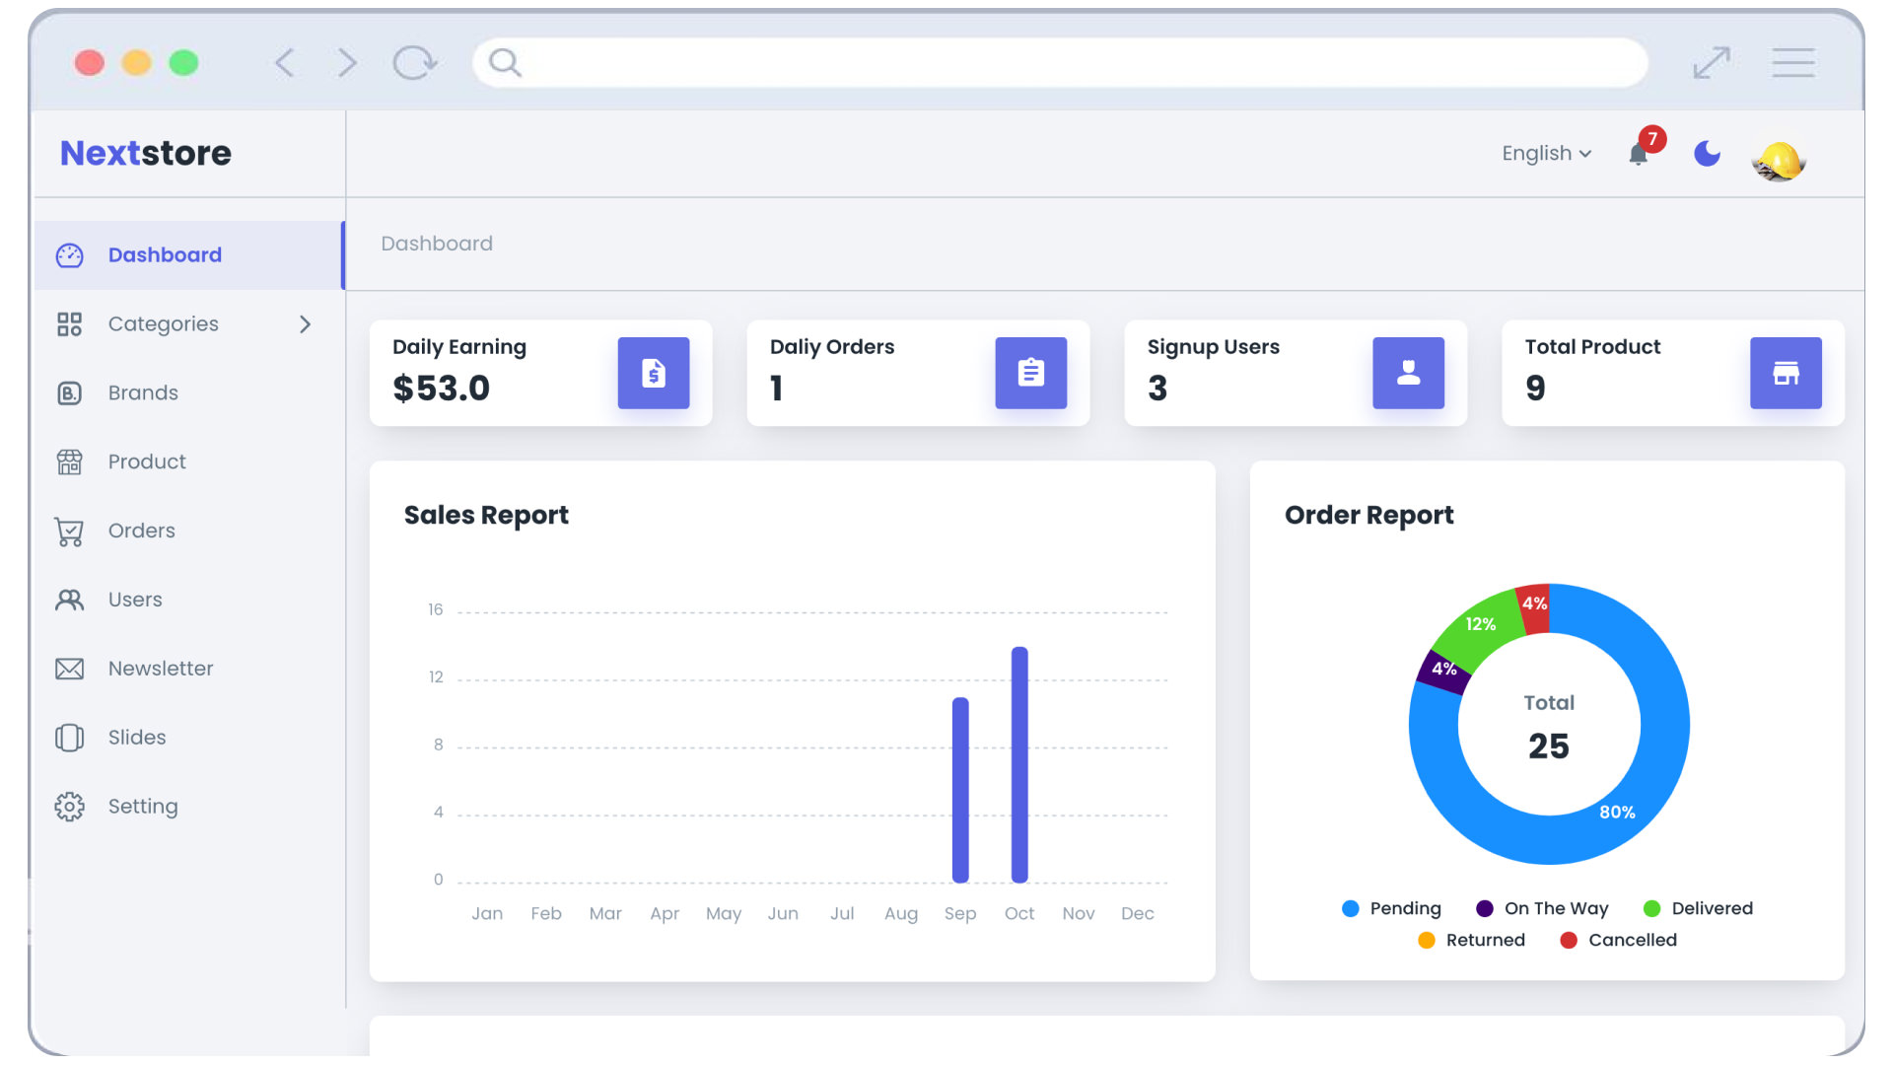This screenshot has width=1893, height=1065.
Task: Click the Signup Users profile icon
Action: (1408, 372)
